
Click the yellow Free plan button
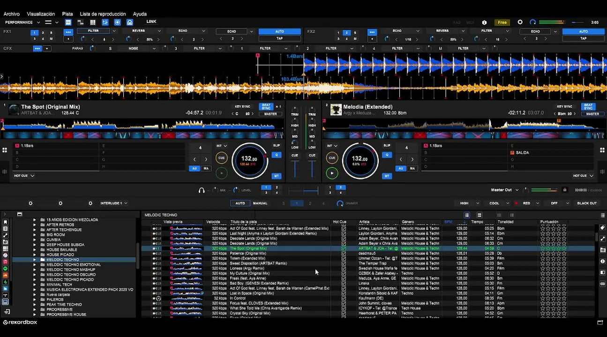502,22
